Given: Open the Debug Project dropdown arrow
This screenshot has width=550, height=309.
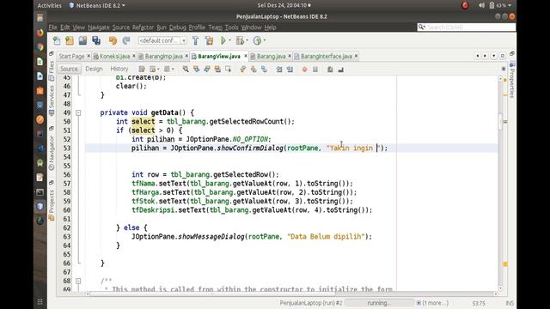Looking at the screenshot, I should 247,40.
